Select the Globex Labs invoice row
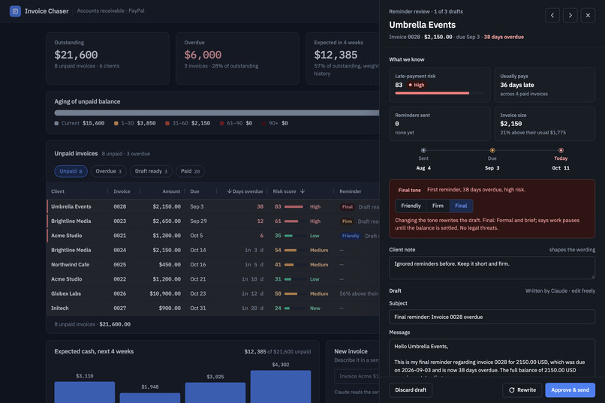Viewport: 605px width, 403px height. (213, 293)
